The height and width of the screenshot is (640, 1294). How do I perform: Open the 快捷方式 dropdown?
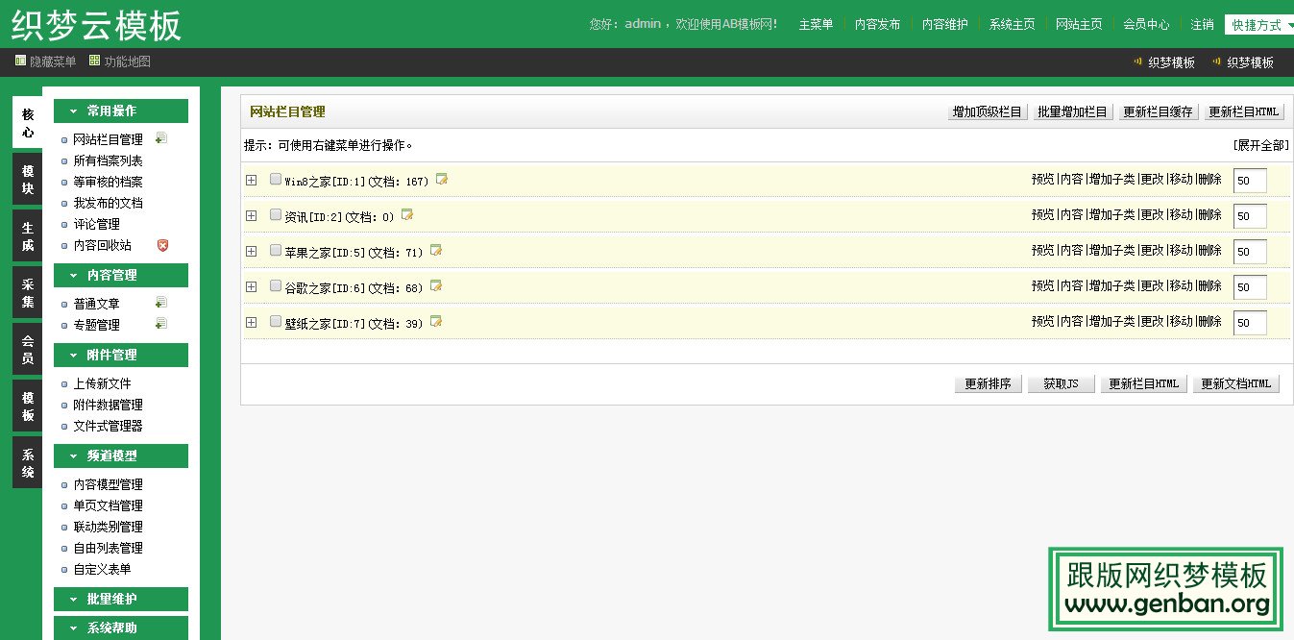(x=1259, y=24)
